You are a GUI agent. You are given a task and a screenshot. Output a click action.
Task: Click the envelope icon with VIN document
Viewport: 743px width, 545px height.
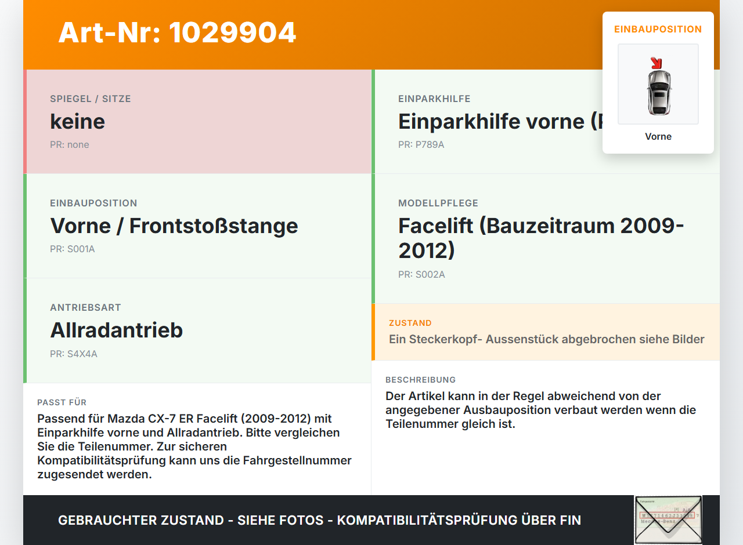click(668, 520)
